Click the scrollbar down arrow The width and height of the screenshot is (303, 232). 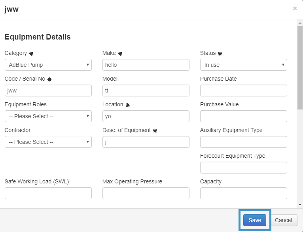coord(300,205)
